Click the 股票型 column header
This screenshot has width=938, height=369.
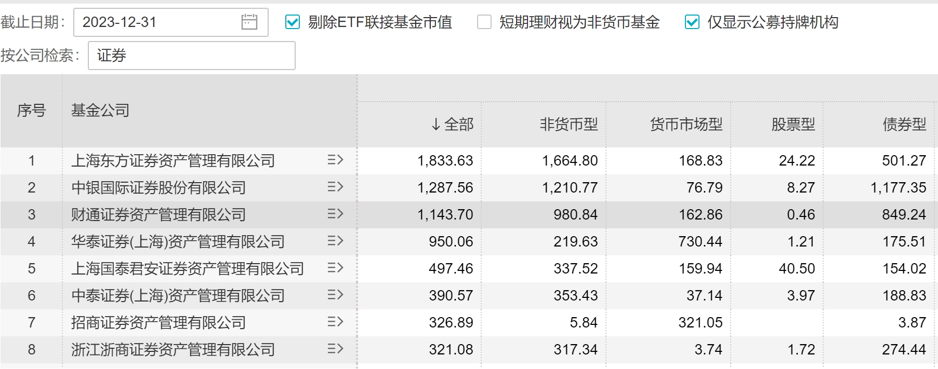click(793, 125)
